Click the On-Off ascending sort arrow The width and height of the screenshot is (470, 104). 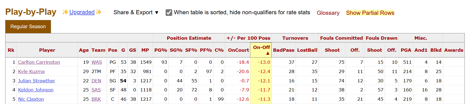268,53
